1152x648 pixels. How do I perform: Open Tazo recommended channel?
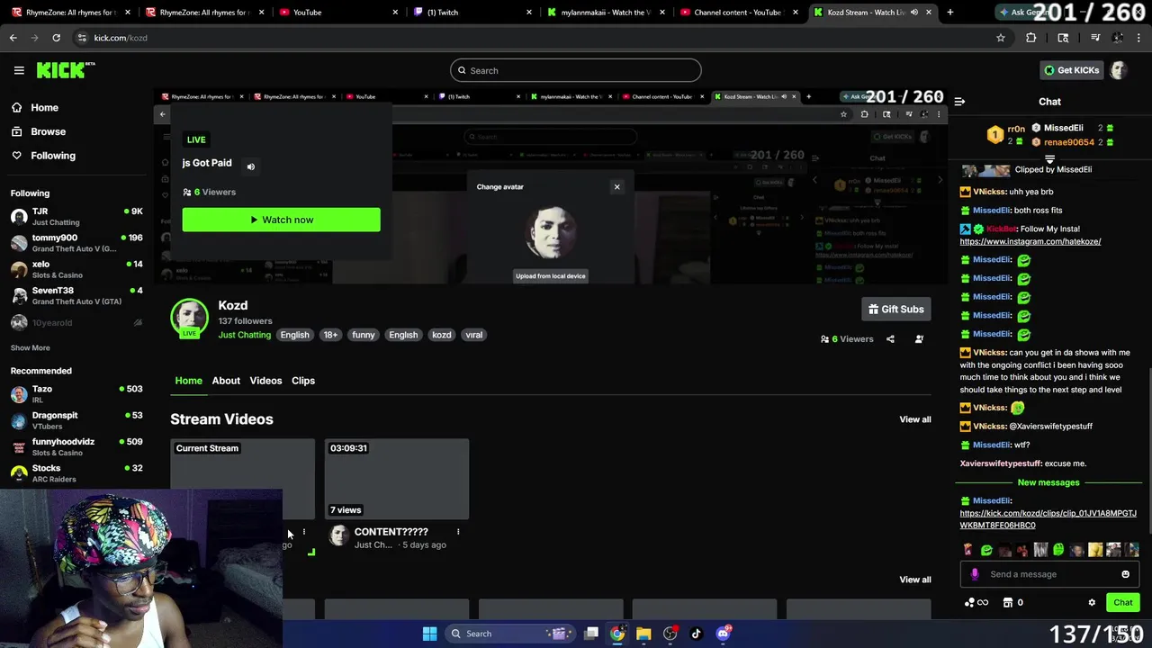tap(76, 394)
